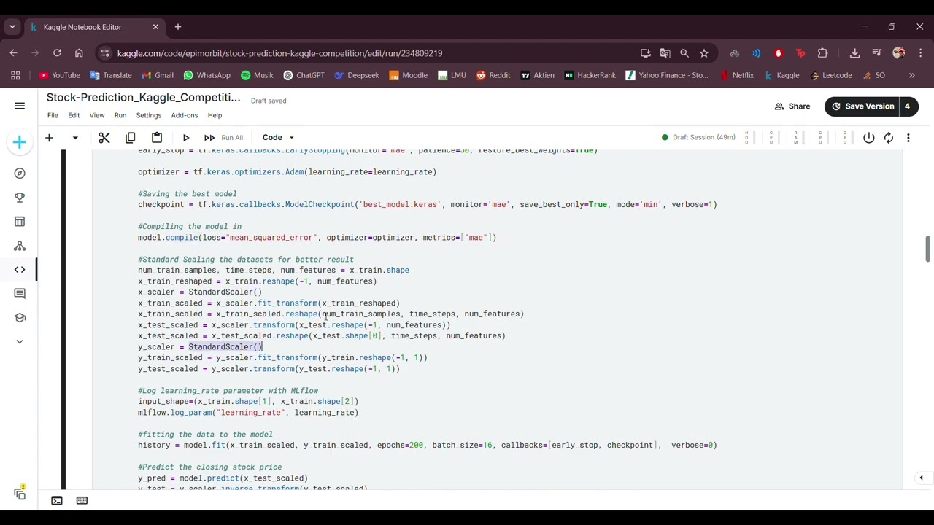
Task: Open the Models icon in sidebar
Action: click(20, 246)
